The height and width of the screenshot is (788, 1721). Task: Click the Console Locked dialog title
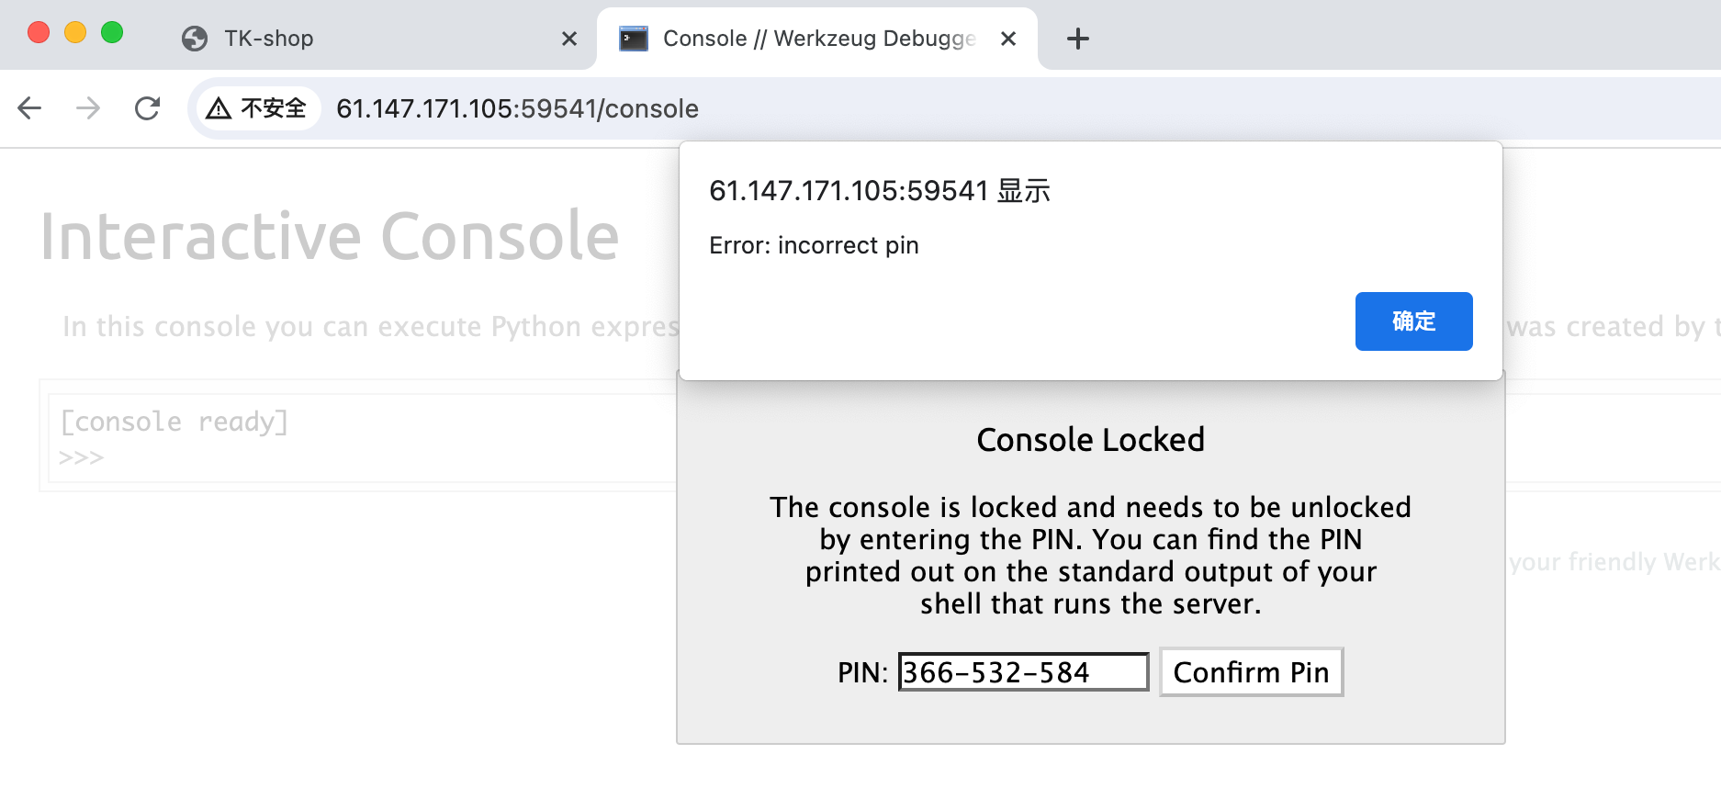[1090, 440]
